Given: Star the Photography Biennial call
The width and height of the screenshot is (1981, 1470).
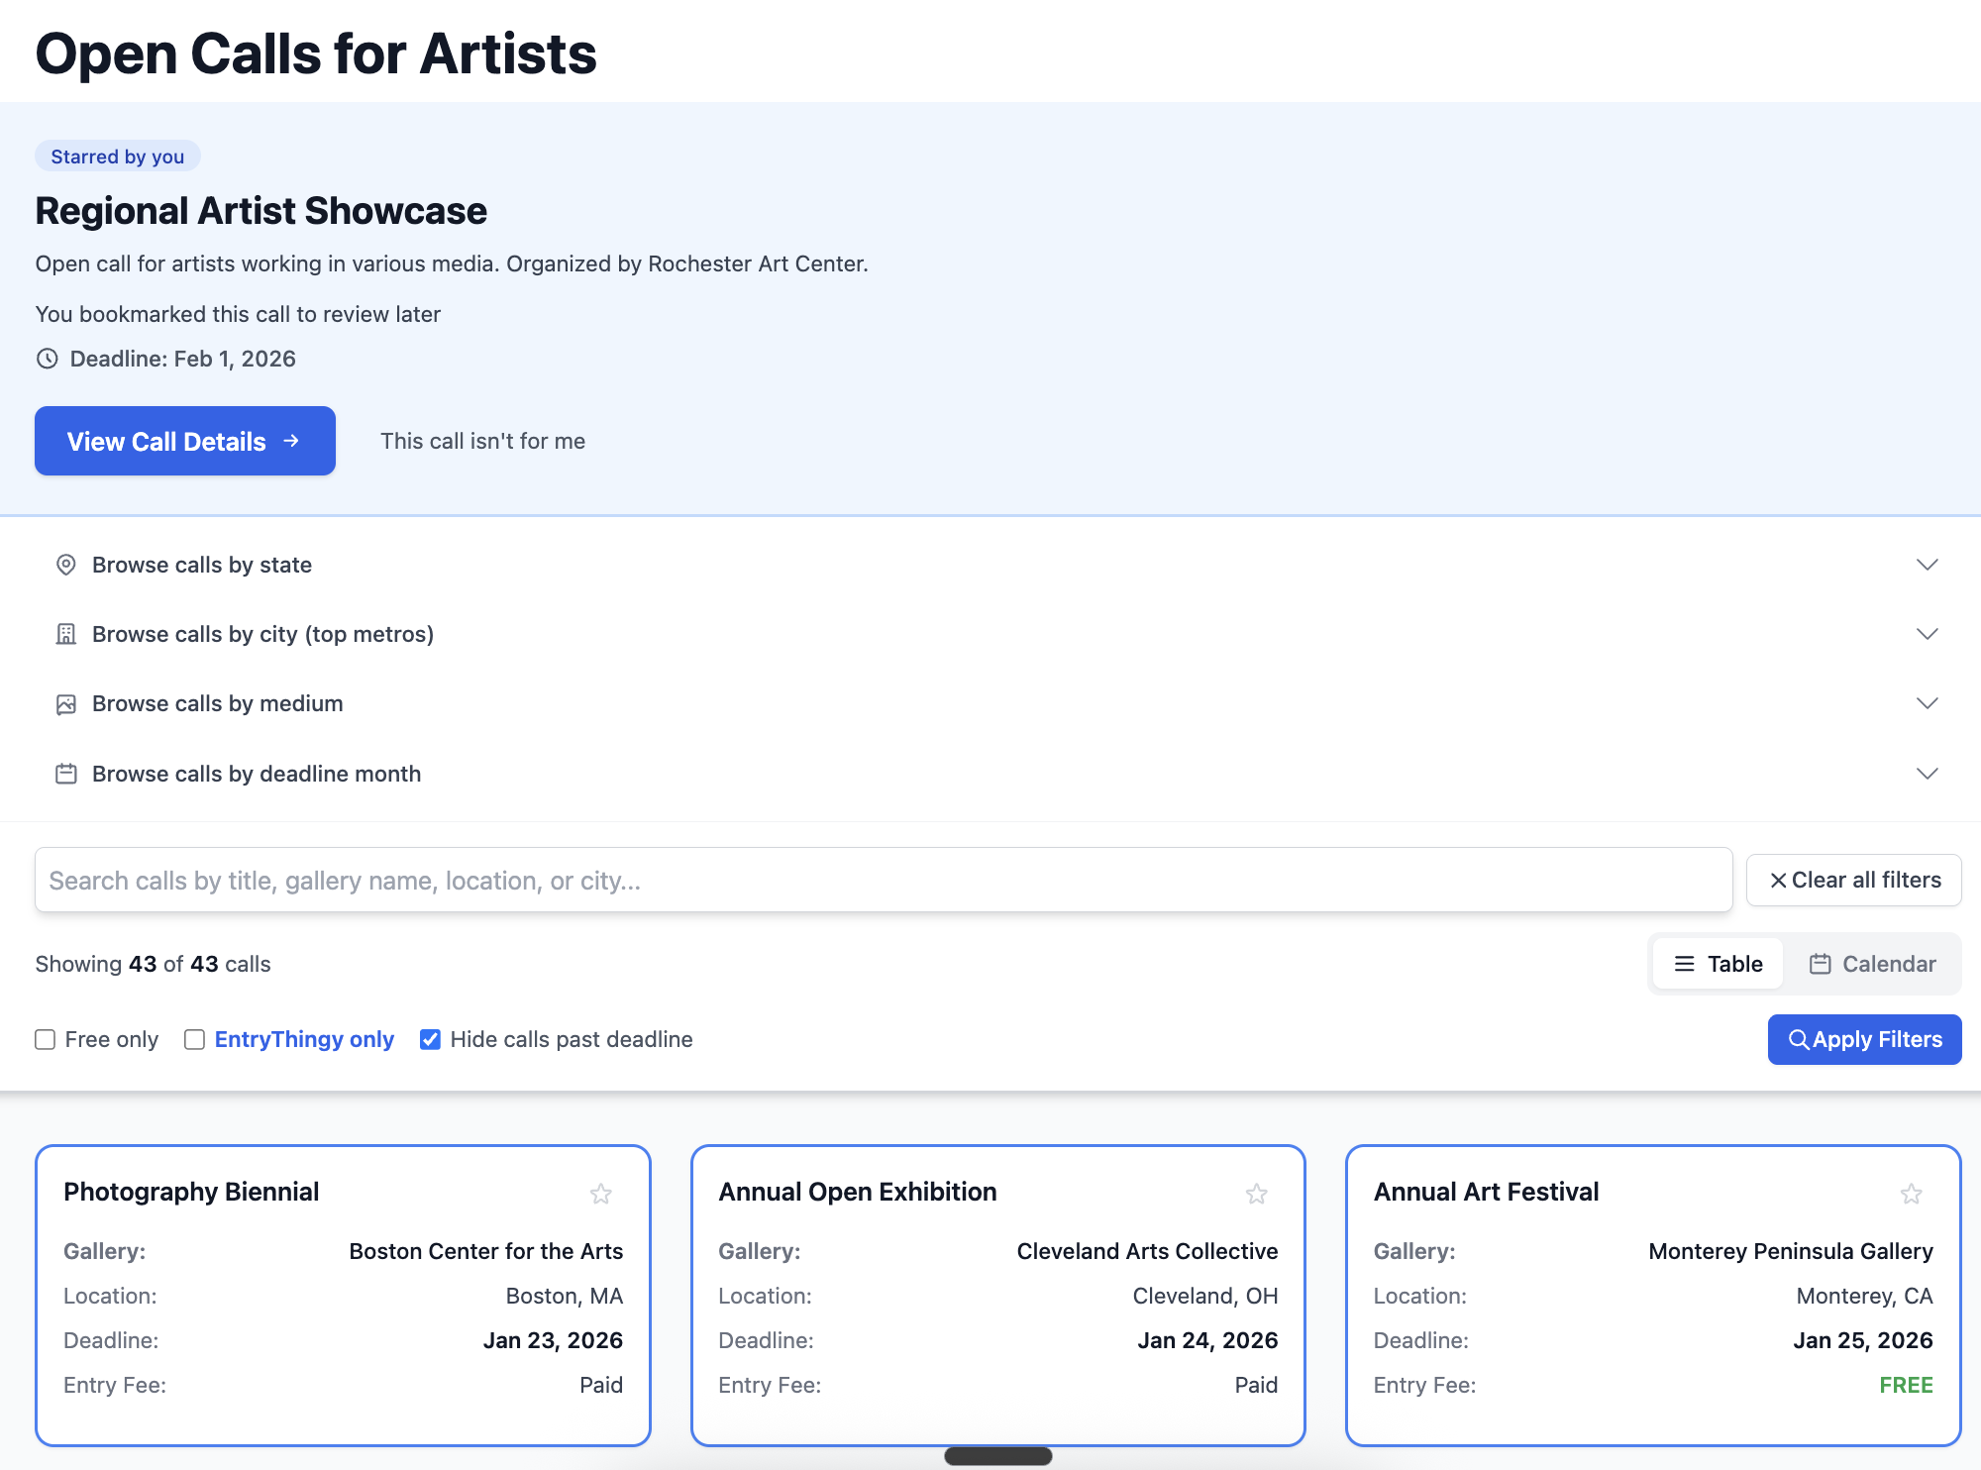Looking at the screenshot, I should [x=600, y=1194].
